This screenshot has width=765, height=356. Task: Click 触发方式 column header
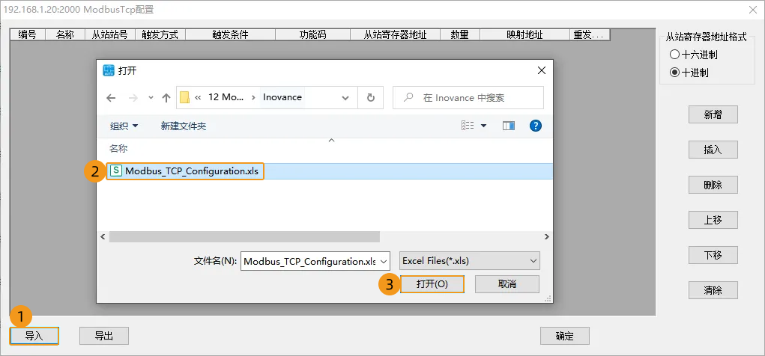click(160, 34)
